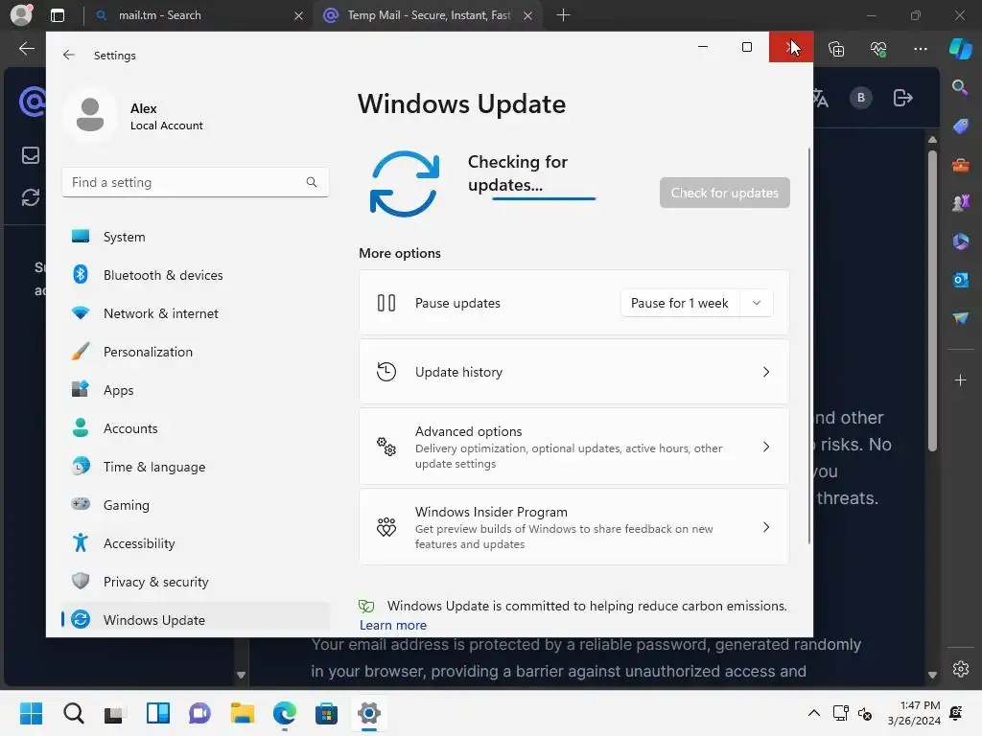Click the Windows Update sync arrows icon
This screenshot has height=736, width=982.
404,184
